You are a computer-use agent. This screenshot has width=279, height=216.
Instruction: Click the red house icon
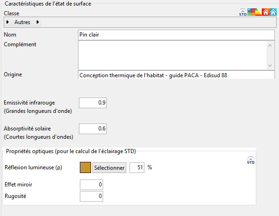click(265, 12)
